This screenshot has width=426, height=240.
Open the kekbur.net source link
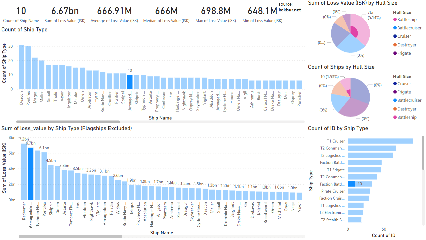[x=289, y=10]
